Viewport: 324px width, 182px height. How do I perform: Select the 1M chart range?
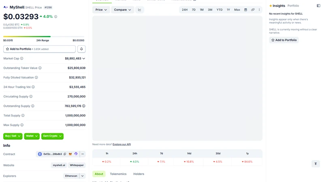pyautogui.click(x=202, y=10)
